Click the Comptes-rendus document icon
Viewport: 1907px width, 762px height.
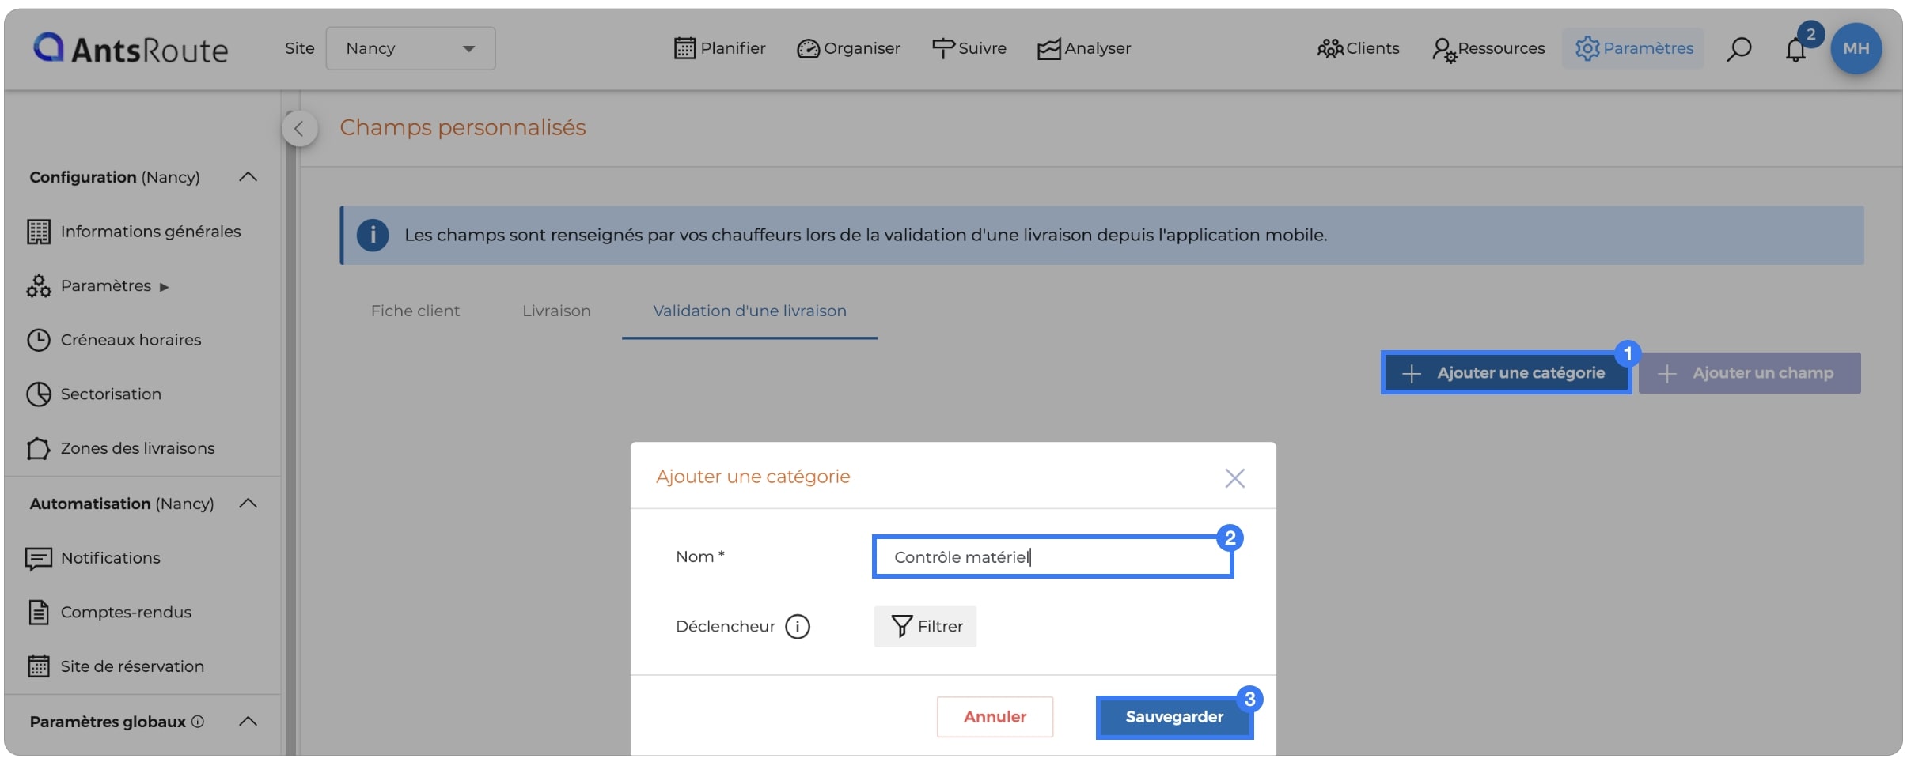coord(38,612)
